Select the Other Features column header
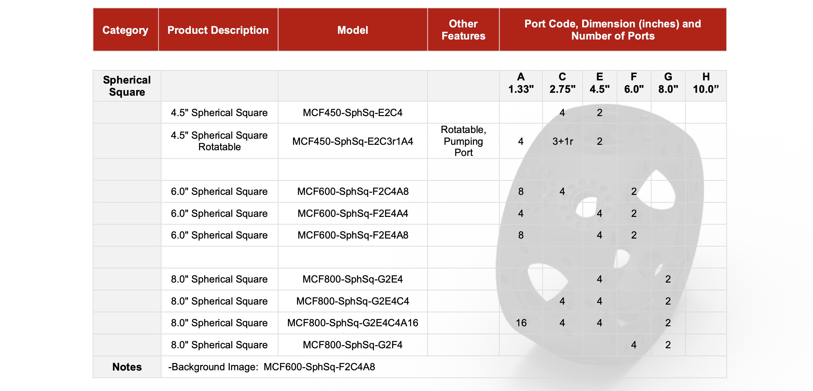 pos(463,30)
